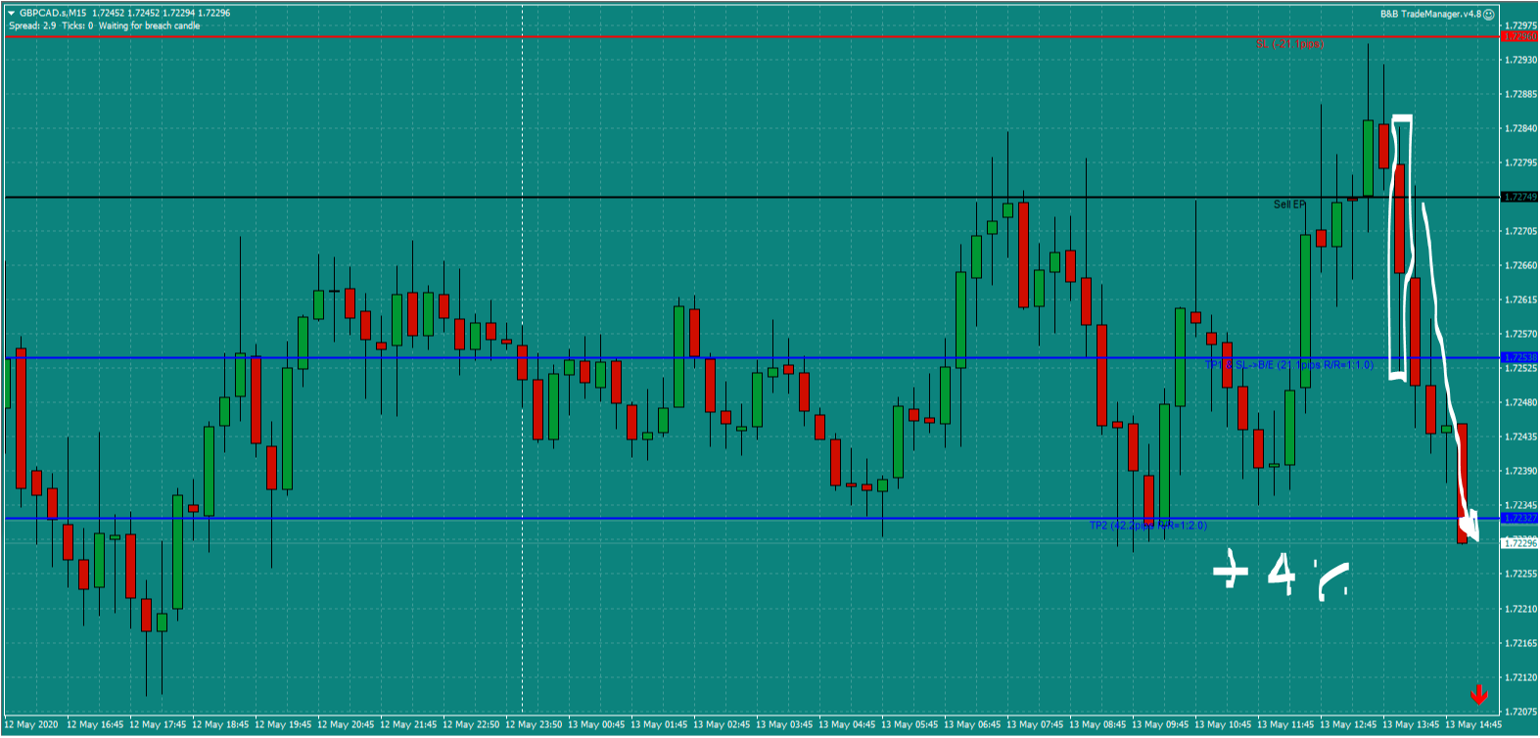Click the 1.72210 price axis value
Image resolution: width=1540 pixels, height=738 pixels.
click(1520, 609)
